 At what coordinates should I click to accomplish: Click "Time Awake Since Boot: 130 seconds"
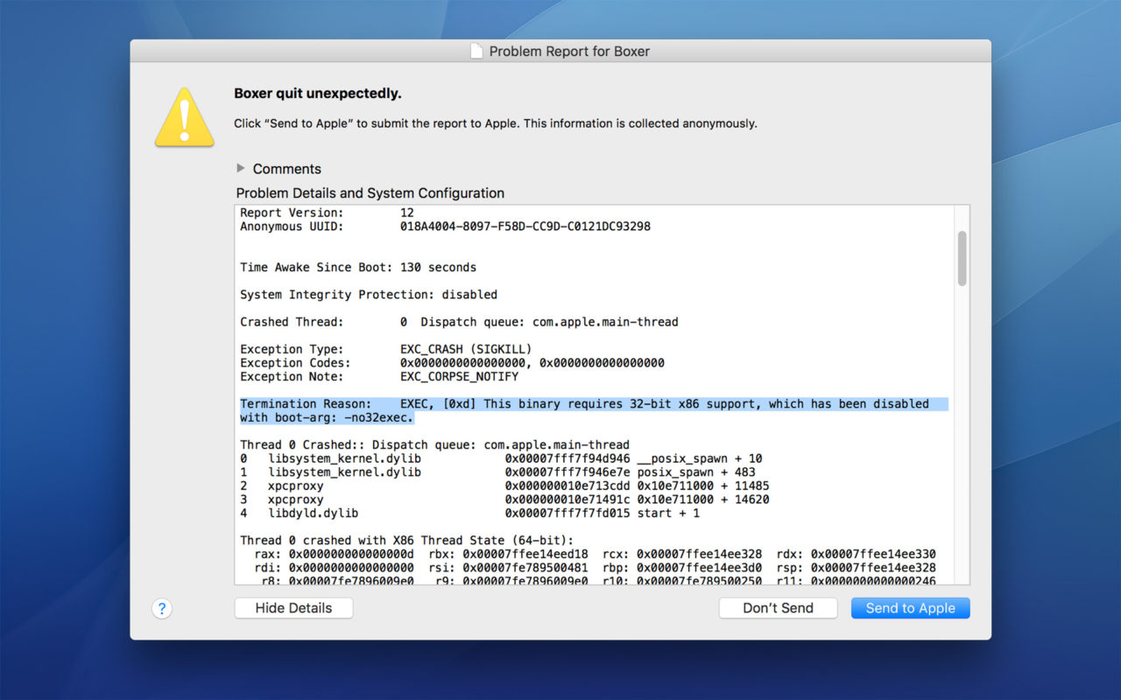coord(358,267)
